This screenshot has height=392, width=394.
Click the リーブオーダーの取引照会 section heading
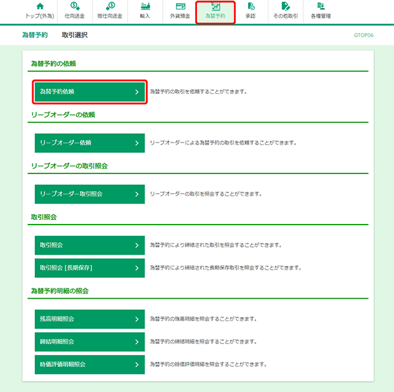pos(70,166)
